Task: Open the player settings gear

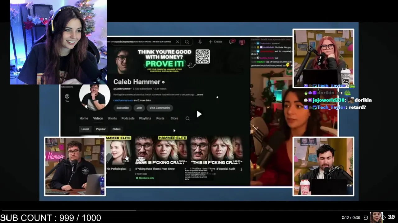Action: 384,218
